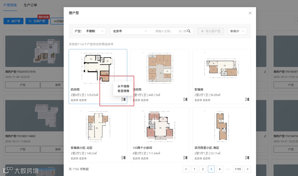Switch to the 生产订单 tab
The image size is (298, 176).
click(30, 5)
